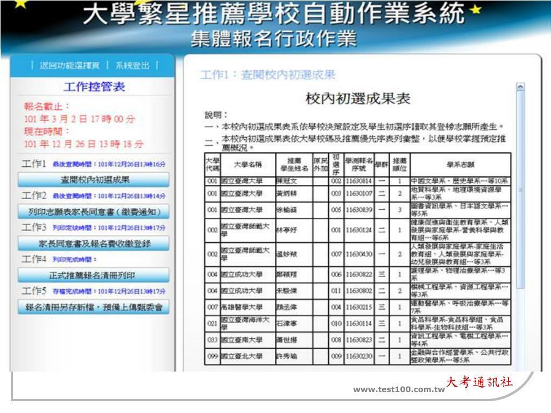
Task: Click the 推薦順位 column header
Action: pos(400,165)
